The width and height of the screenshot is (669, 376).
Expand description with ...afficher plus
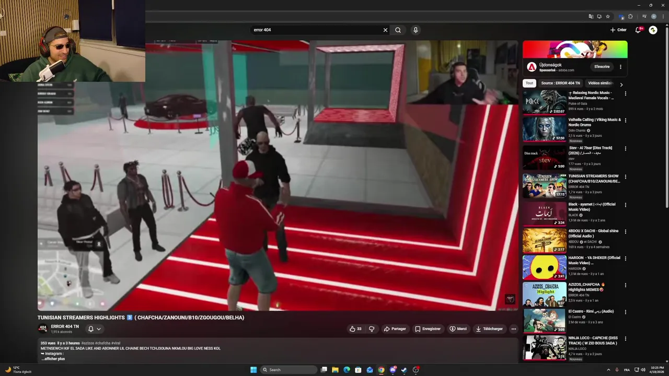(x=53, y=359)
